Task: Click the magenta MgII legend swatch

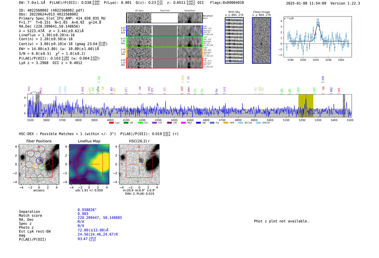Action: (x=183, y=123)
